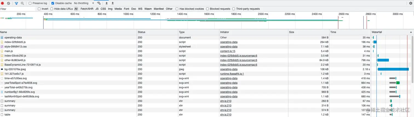Show only Img requests
414x117 pixels.
(110, 9)
